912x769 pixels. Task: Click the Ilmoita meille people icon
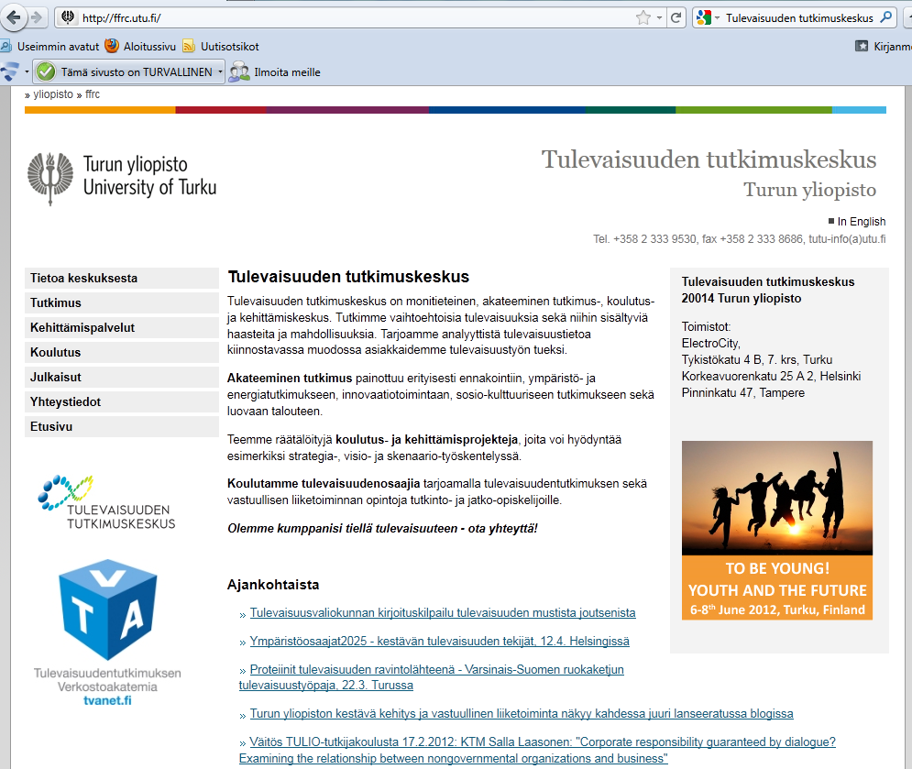239,72
